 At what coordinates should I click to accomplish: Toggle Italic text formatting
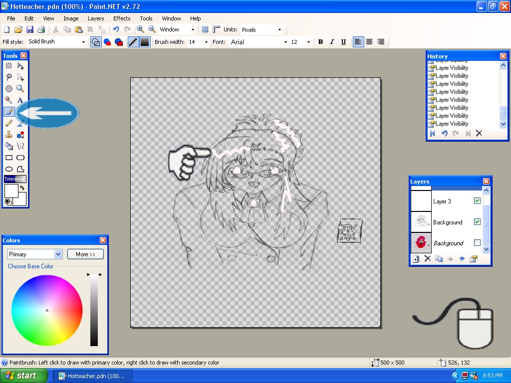(332, 42)
